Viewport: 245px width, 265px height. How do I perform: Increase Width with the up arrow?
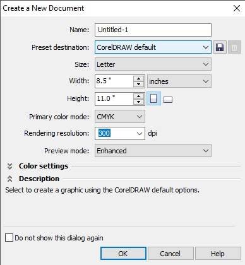(139, 79)
